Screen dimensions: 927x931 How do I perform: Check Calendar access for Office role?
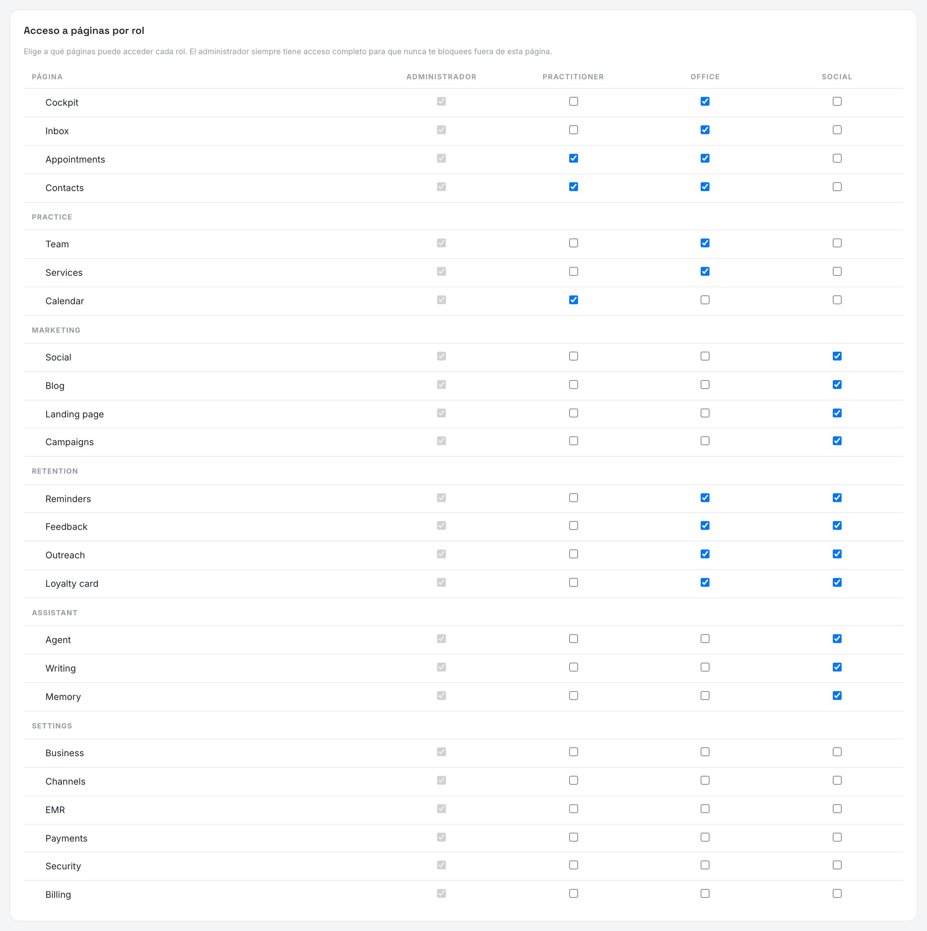pyautogui.click(x=705, y=300)
